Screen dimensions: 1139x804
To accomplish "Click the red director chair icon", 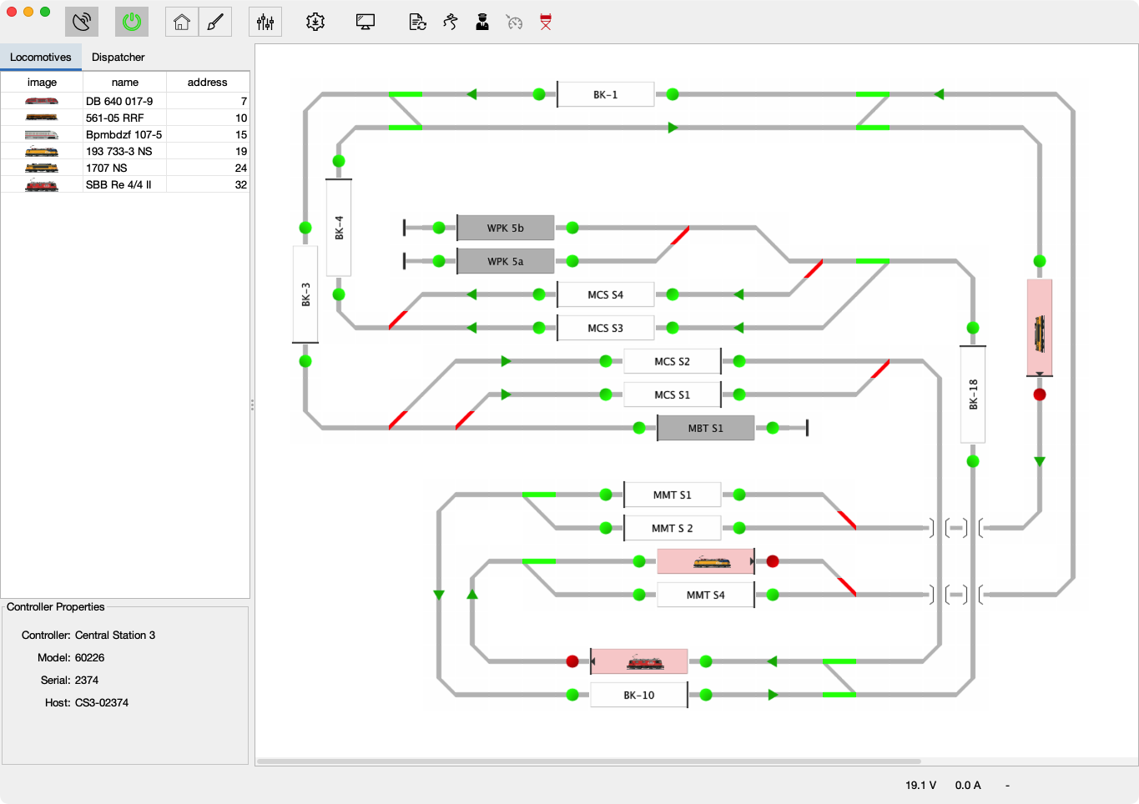I will tap(546, 22).
